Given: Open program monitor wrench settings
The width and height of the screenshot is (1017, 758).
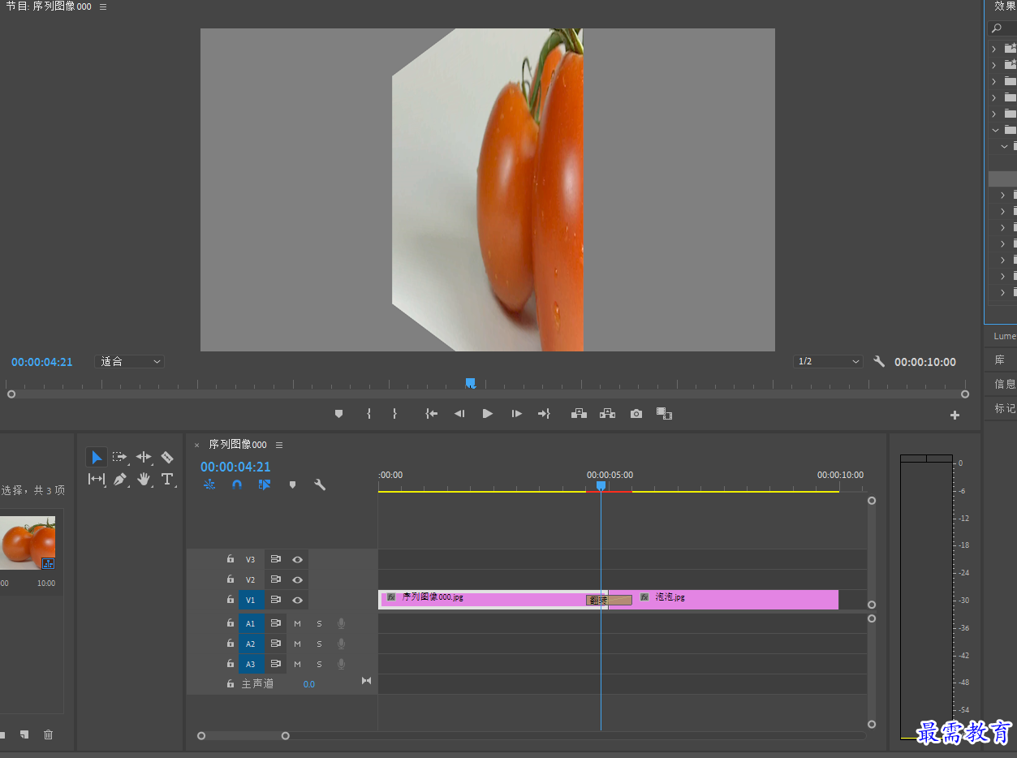Looking at the screenshot, I should pyautogui.click(x=879, y=362).
